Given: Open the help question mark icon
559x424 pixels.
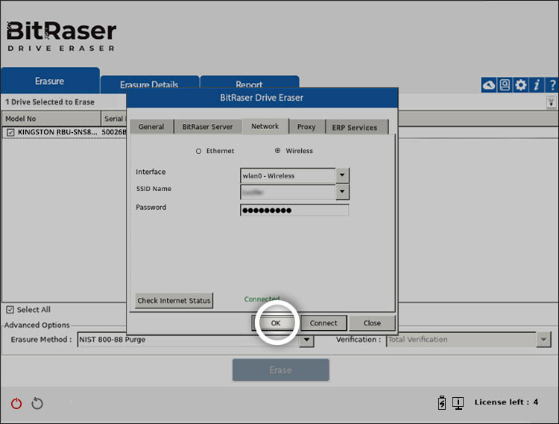Looking at the screenshot, I should (552, 85).
